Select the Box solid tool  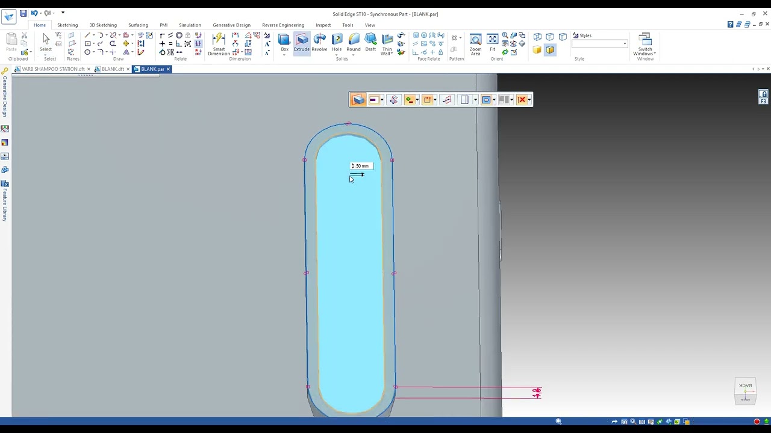point(284,43)
